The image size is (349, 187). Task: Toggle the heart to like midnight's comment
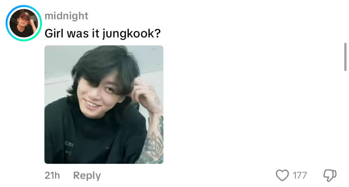pos(282,175)
